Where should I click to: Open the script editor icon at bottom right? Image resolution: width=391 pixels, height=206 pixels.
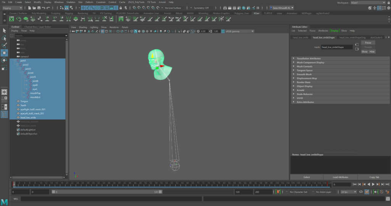(387, 199)
